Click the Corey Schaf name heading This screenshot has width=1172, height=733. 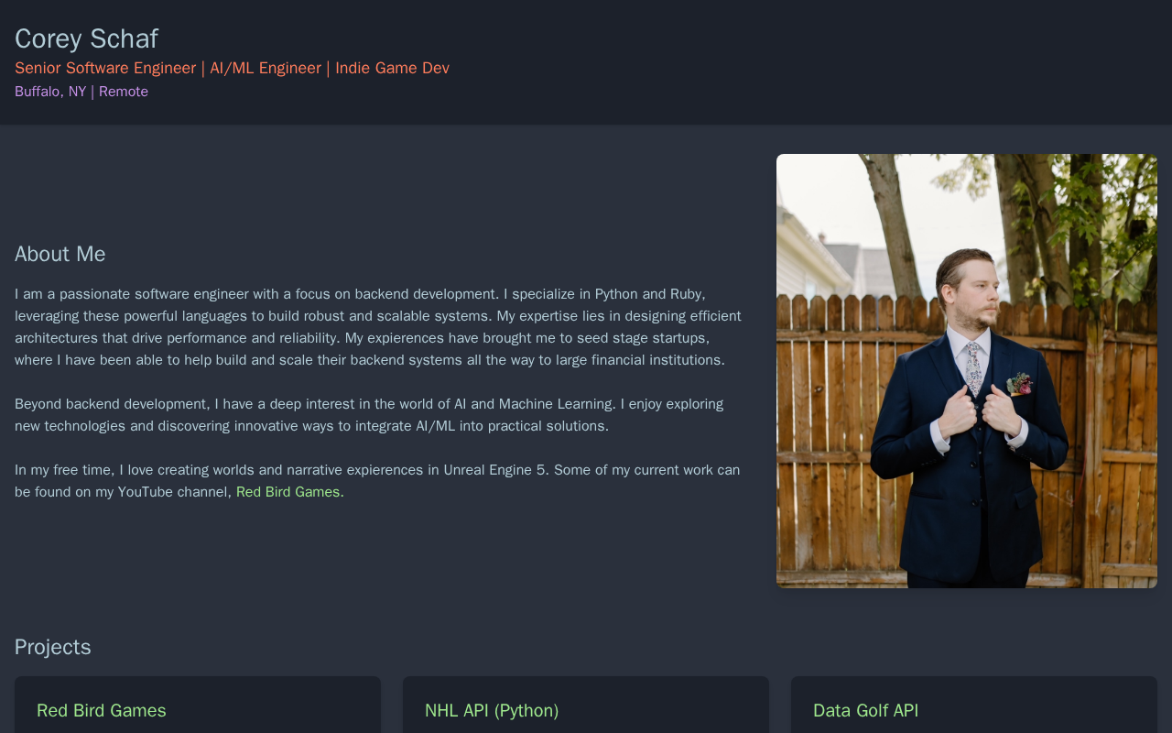(x=86, y=38)
